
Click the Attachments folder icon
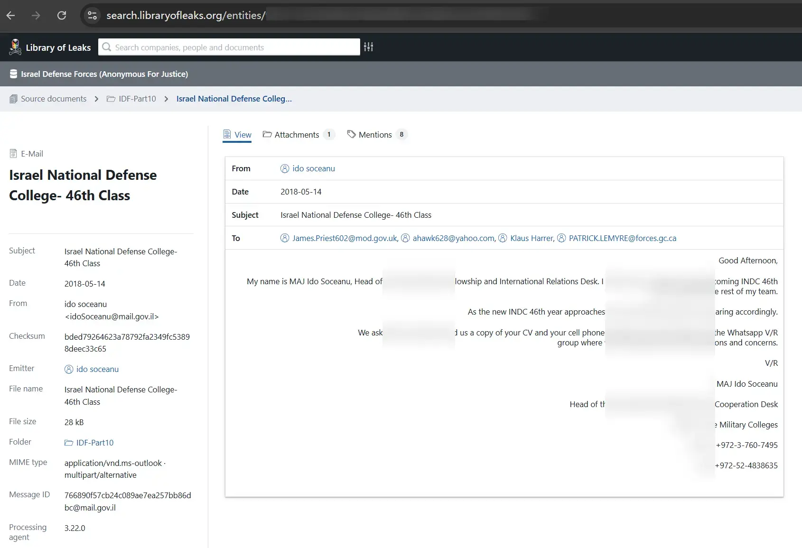click(267, 134)
